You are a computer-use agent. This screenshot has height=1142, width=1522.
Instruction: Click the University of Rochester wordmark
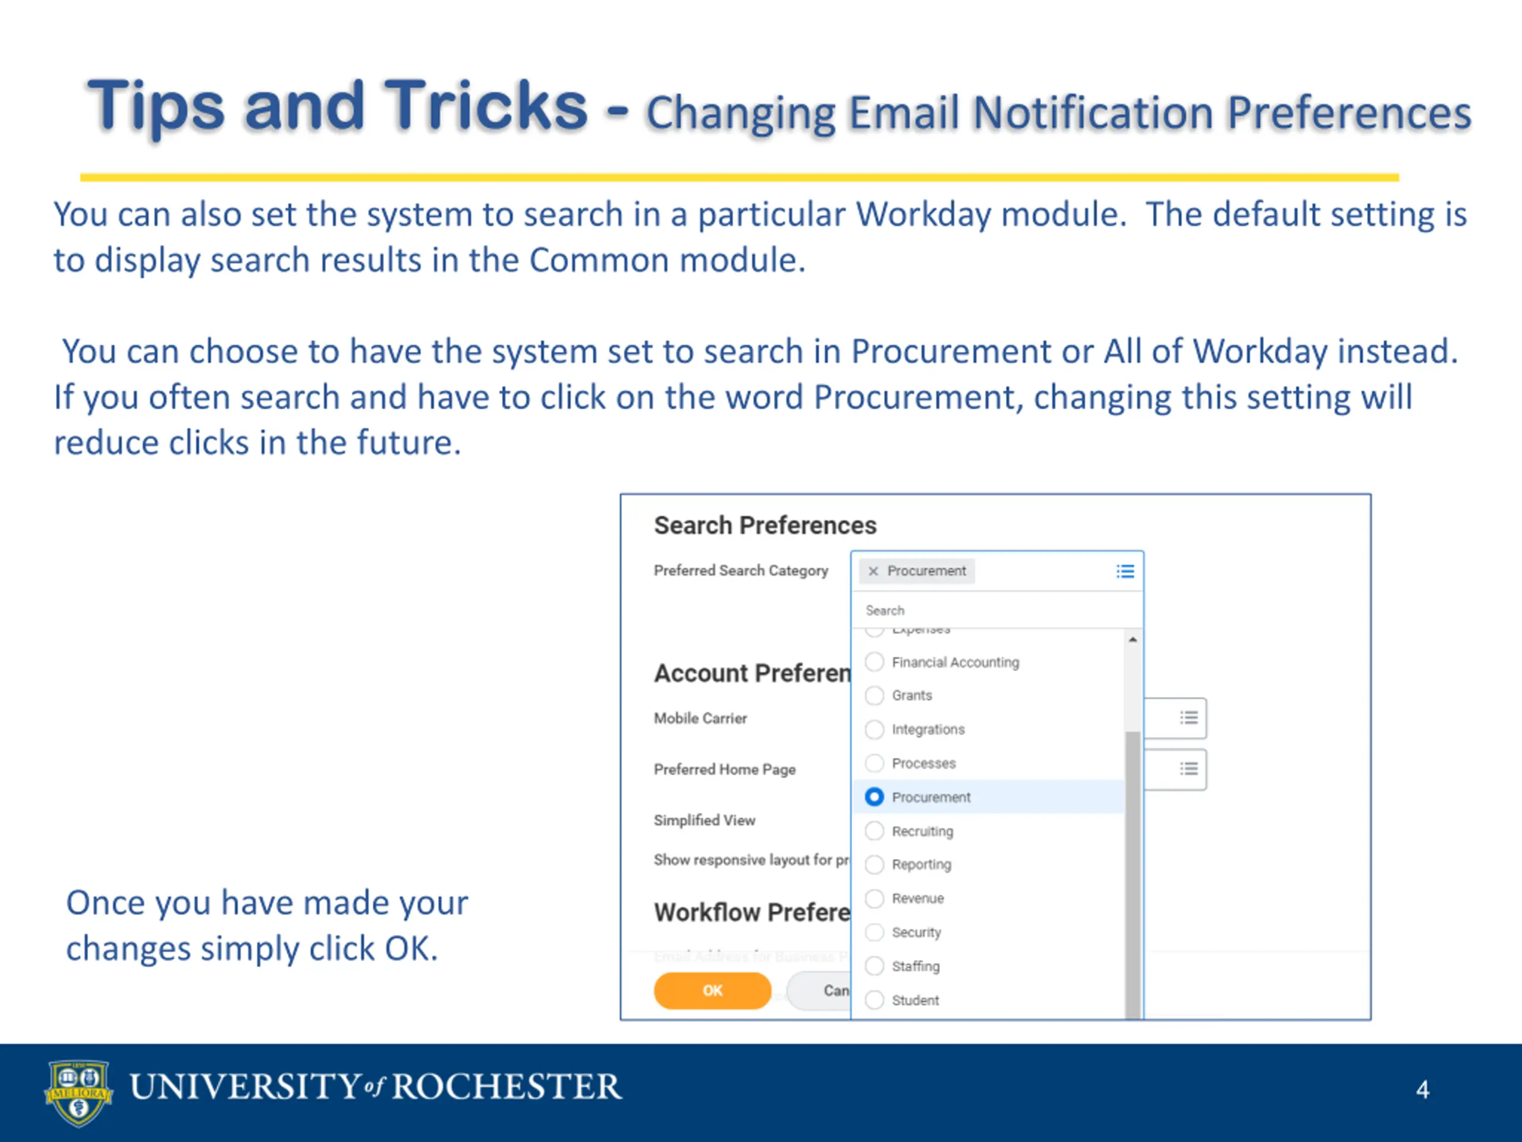tap(376, 1086)
